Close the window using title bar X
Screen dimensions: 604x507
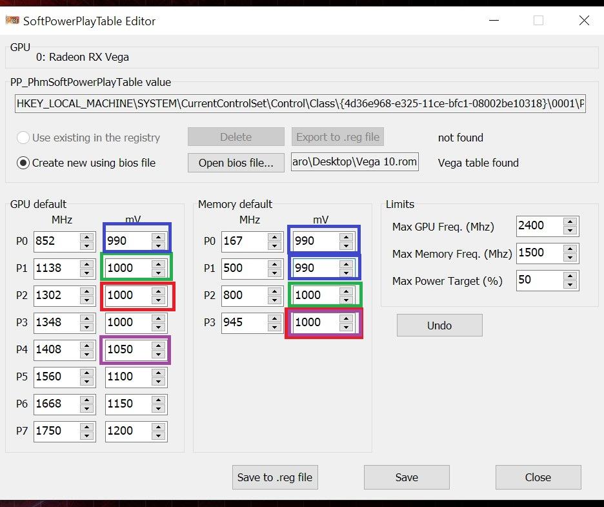[x=584, y=21]
